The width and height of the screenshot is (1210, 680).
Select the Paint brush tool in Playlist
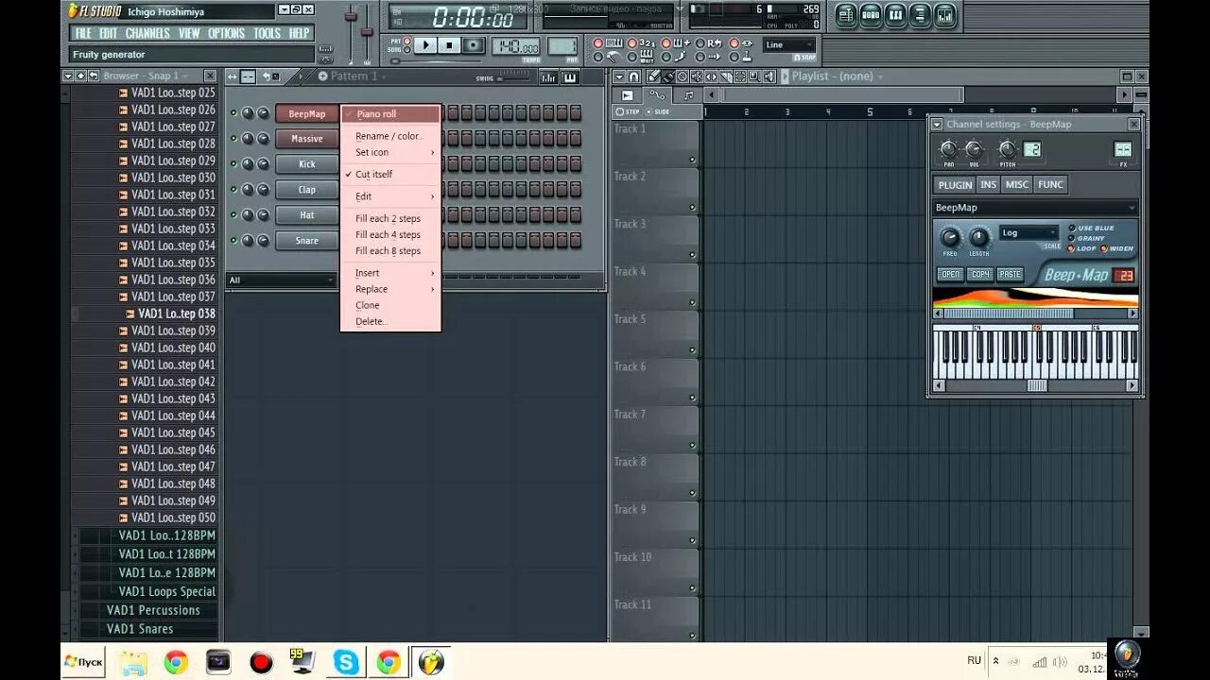coord(668,76)
